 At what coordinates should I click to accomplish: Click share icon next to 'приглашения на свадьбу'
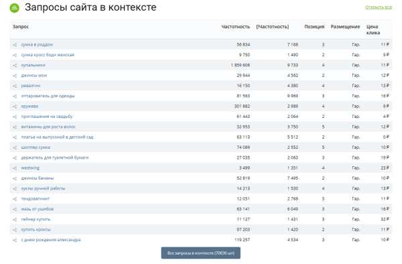click(15, 117)
